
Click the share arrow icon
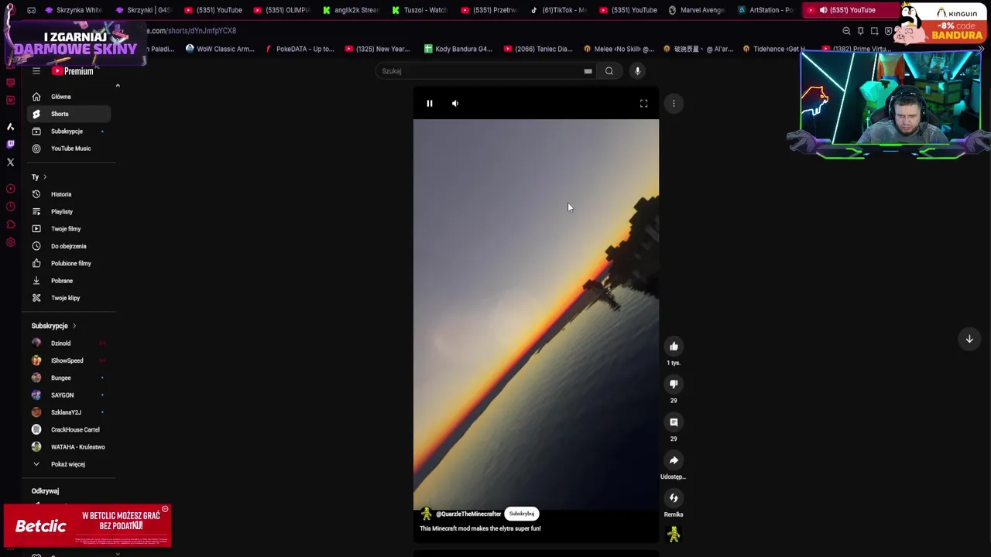(674, 460)
